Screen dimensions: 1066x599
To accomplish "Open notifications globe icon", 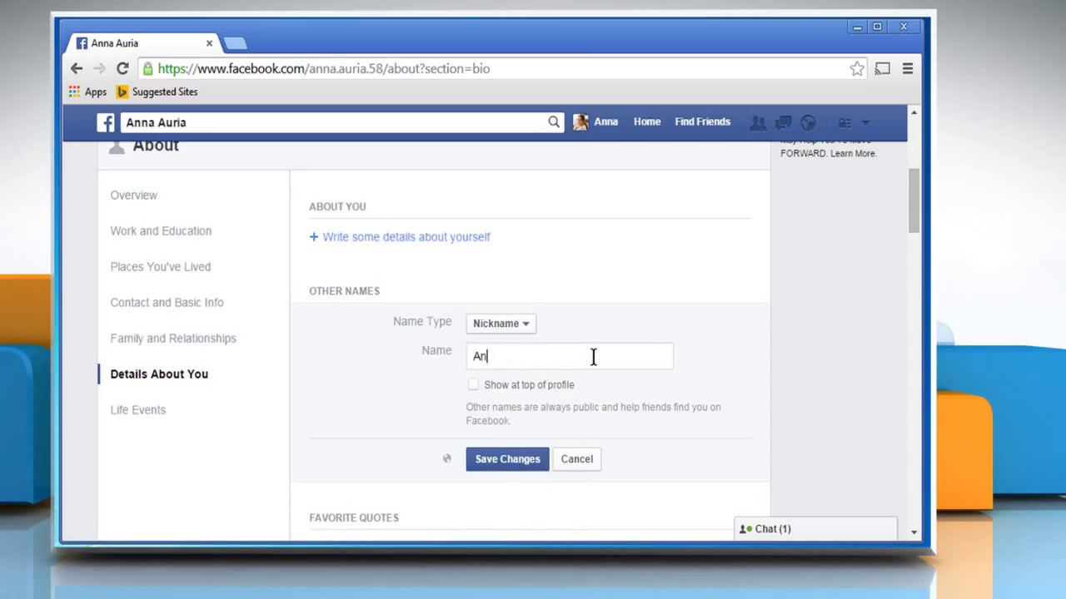I will (808, 122).
